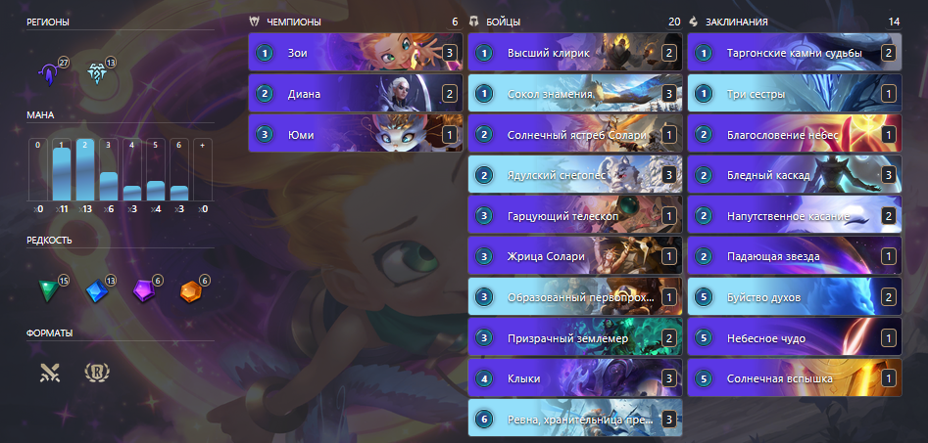Select the orange champion rarity gem

pos(190,291)
